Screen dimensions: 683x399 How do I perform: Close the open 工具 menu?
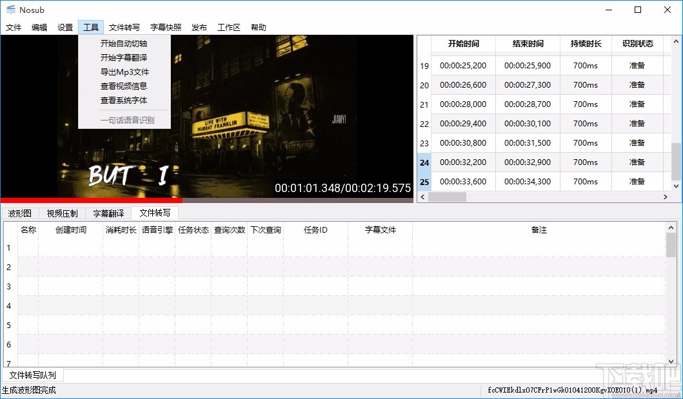point(91,28)
